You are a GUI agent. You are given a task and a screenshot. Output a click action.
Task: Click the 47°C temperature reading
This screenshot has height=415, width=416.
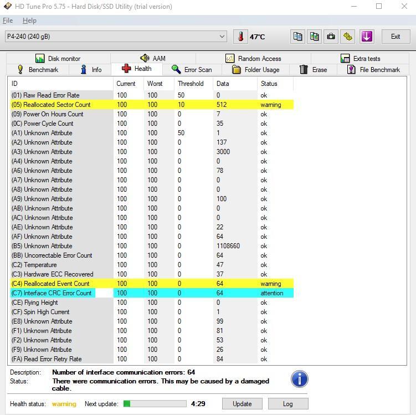tap(258, 37)
